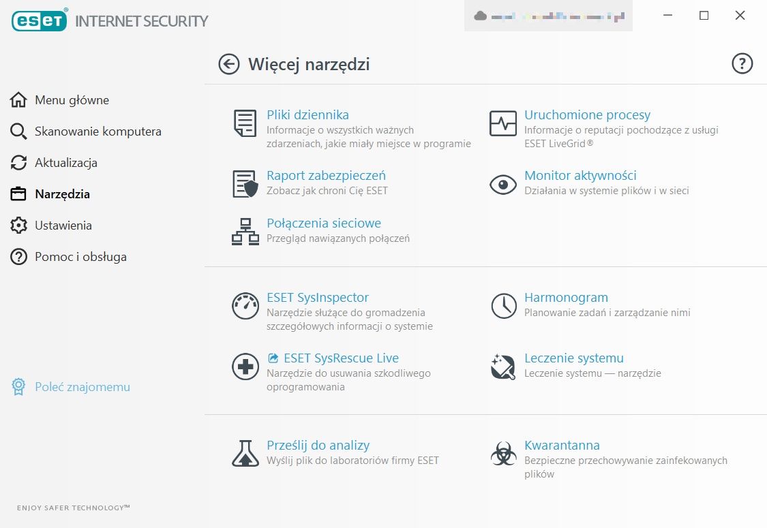Open Menu główne in the sidebar
This screenshot has width=767, height=528.
72,99
